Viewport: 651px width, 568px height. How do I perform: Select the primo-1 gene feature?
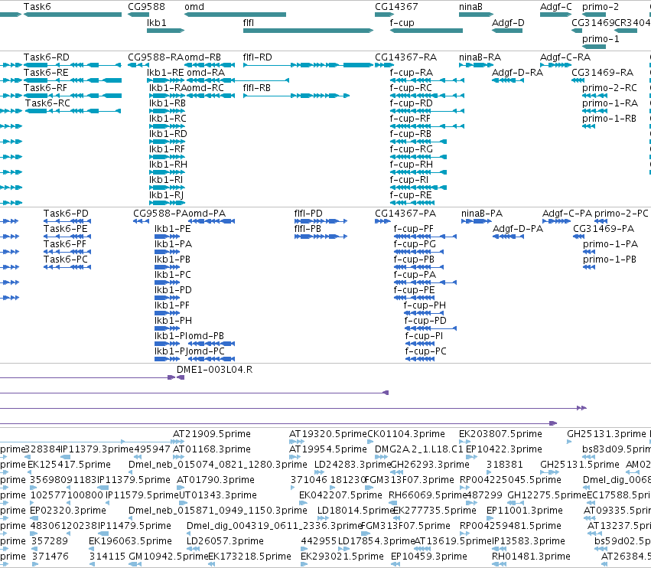point(594,47)
